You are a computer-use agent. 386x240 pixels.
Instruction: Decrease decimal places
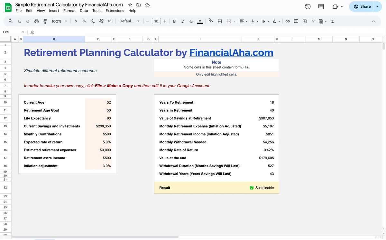click(93, 21)
